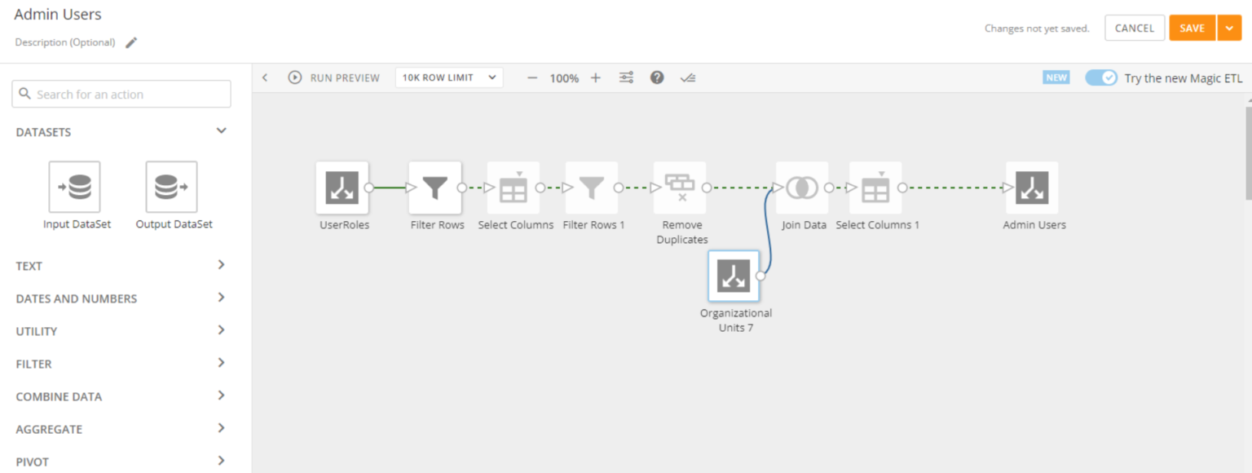This screenshot has height=473, width=1252.
Task: Click the Select Columns 1 tile
Action: pos(875,187)
